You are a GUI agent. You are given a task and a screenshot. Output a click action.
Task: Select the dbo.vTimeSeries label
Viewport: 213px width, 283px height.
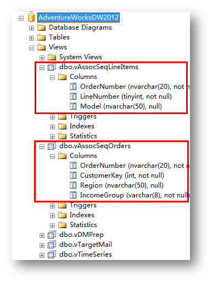(86, 254)
